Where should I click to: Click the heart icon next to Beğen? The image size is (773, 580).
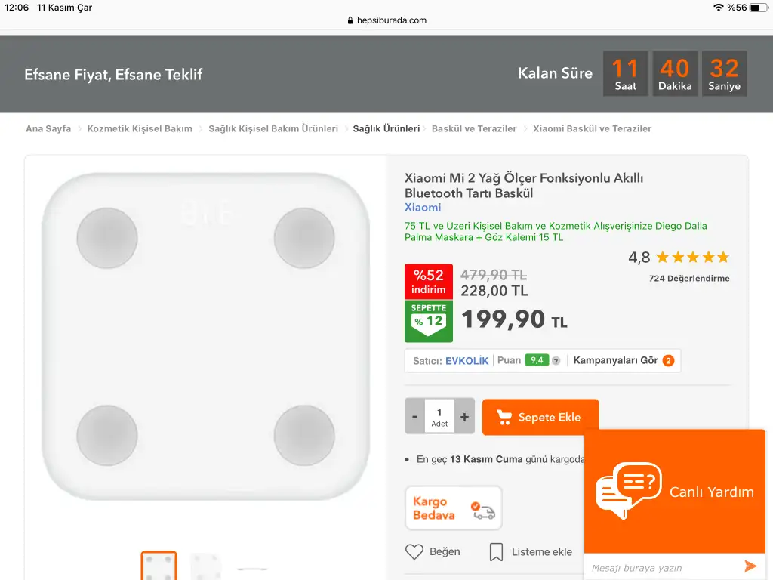414,552
